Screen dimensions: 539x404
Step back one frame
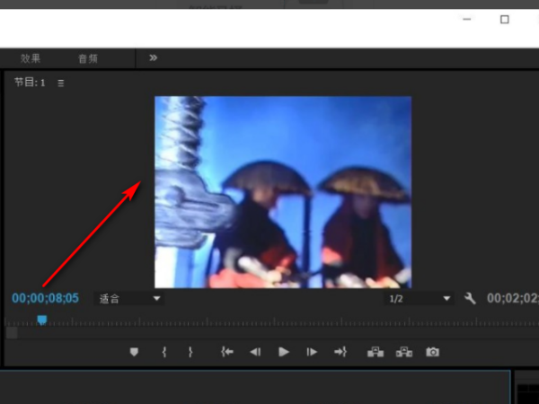point(255,352)
